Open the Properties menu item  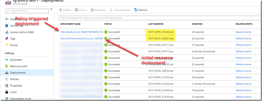16,86
